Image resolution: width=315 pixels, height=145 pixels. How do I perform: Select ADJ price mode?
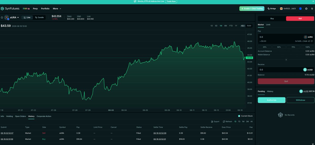(243, 26)
